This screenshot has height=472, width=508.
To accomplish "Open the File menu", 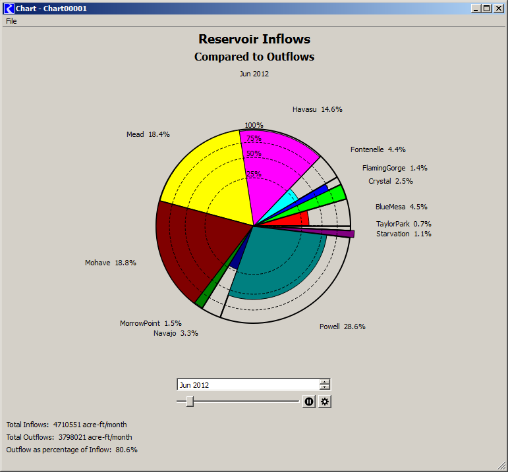I will pyautogui.click(x=11, y=21).
